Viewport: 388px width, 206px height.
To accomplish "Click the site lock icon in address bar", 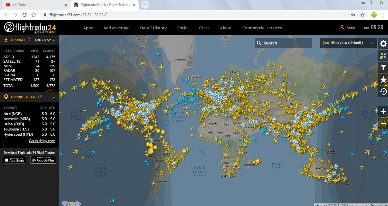I will click(x=45, y=15).
